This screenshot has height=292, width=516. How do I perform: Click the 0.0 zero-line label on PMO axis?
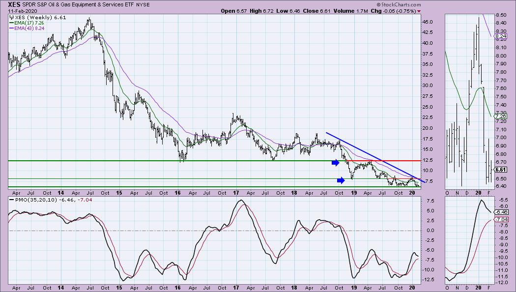[x=430, y=231]
